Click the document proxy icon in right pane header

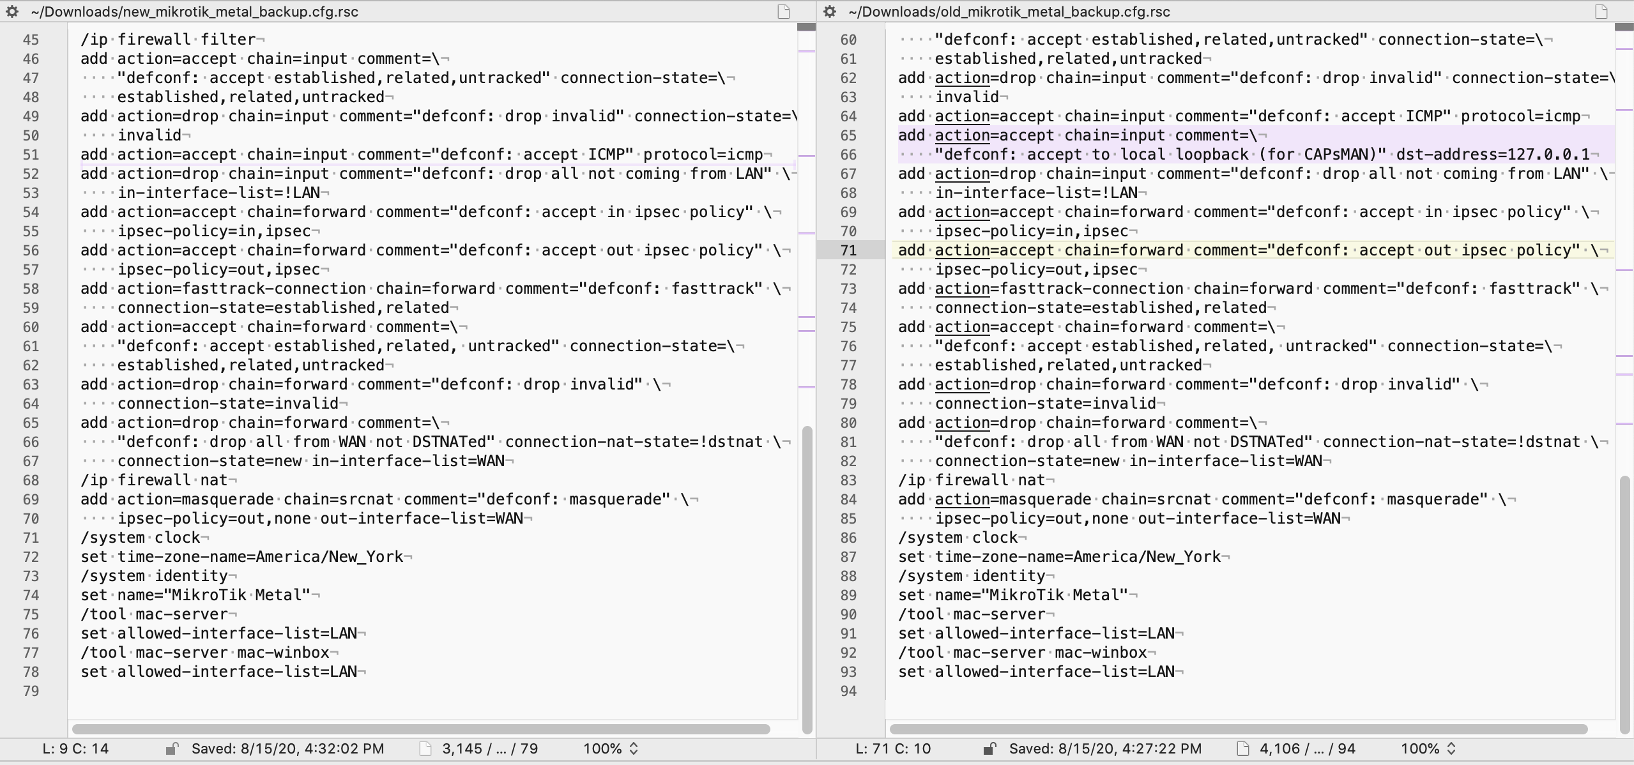point(1601,11)
